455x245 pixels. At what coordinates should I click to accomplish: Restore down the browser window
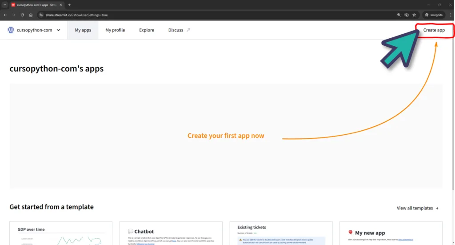click(439, 4)
